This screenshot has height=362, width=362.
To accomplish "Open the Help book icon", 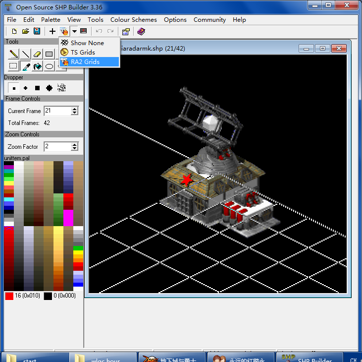I will point(141,31).
